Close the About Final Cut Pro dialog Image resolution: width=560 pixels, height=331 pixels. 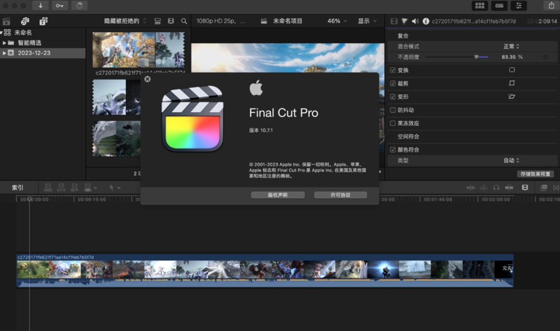(x=147, y=79)
